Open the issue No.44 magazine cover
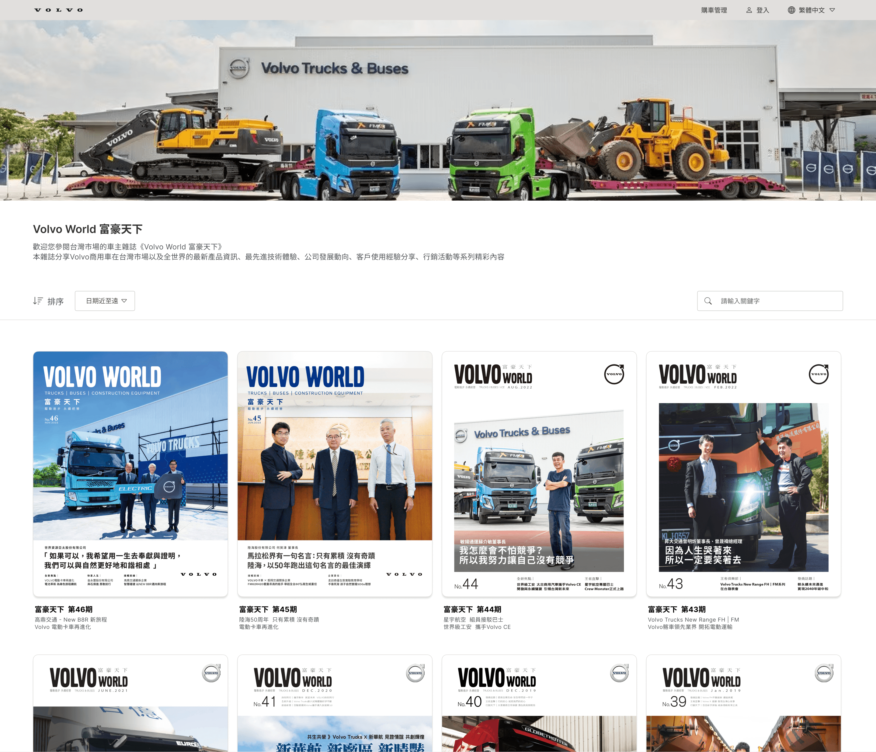Viewport: 876px width, 752px height. coord(539,474)
